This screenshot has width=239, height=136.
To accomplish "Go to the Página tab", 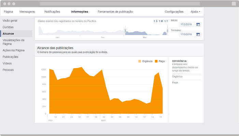I will [x=9, y=12].
